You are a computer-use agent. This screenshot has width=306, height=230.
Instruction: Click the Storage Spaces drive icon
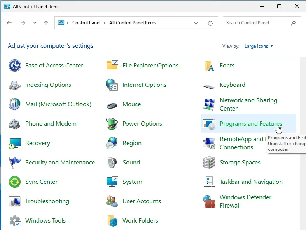click(x=209, y=163)
